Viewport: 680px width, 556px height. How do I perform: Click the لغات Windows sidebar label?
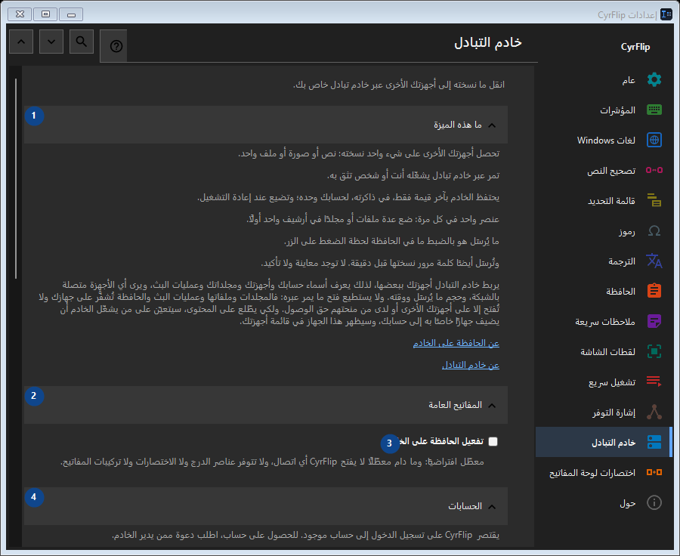click(x=606, y=141)
